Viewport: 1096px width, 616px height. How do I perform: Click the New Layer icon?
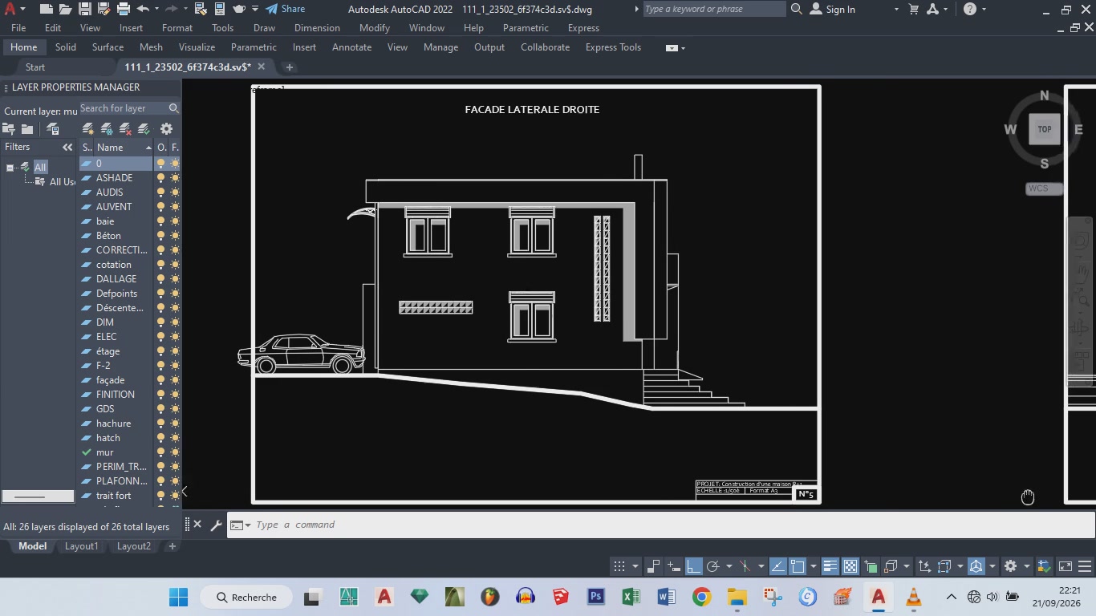(88, 128)
